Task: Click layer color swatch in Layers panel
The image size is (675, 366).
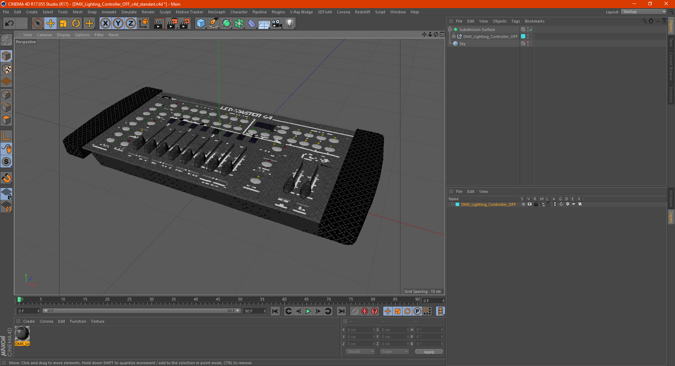Action: 457,204
